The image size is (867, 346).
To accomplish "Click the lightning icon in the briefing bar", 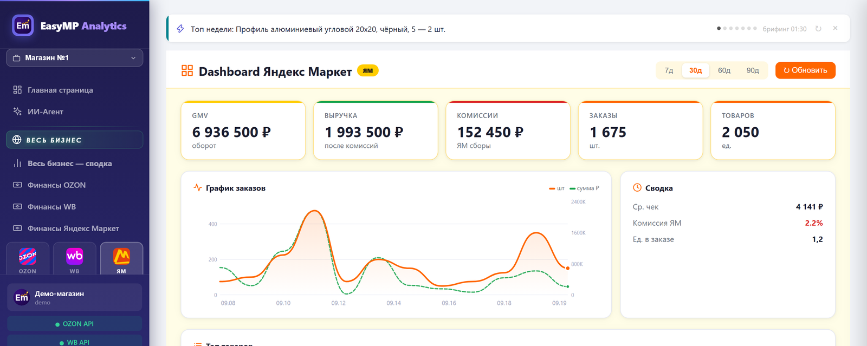I will click(180, 29).
